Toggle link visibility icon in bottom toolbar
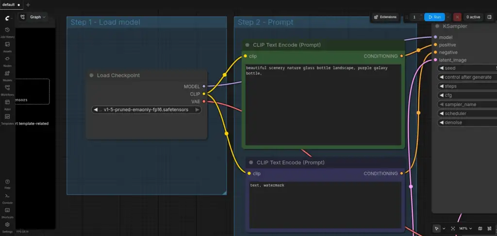This screenshot has height=236, width=497. tap(489, 228)
